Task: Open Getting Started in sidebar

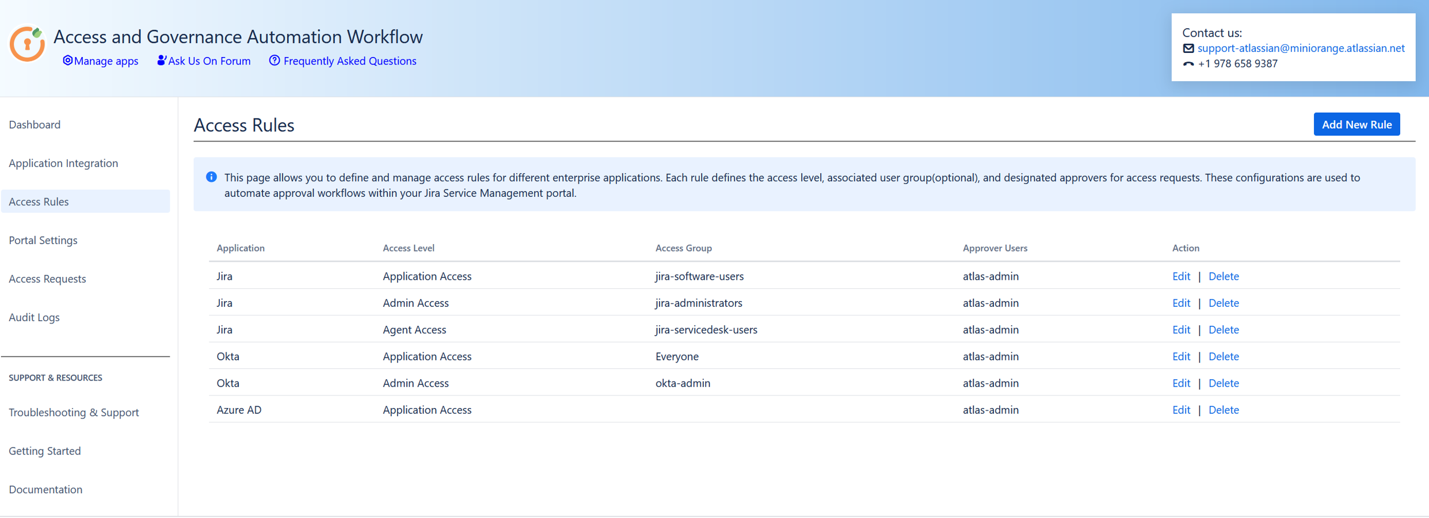Action: pyautogui.click(x=45, y=451)
